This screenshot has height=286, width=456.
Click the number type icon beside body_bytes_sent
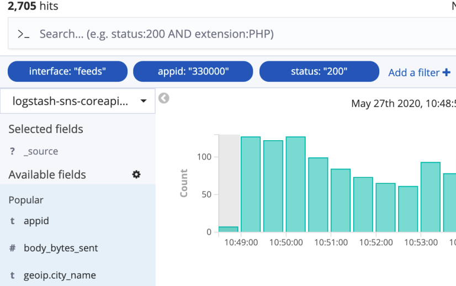(12, 248)
